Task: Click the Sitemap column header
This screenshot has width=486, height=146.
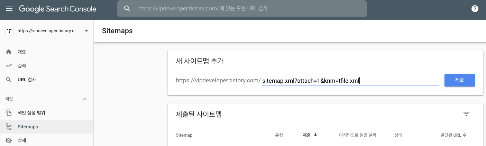Action: coord(184,135)
